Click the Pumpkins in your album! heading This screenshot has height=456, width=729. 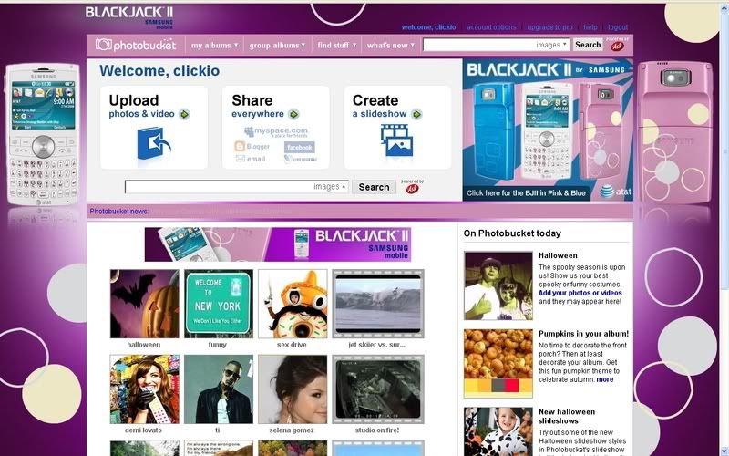(x=583, y=334)
